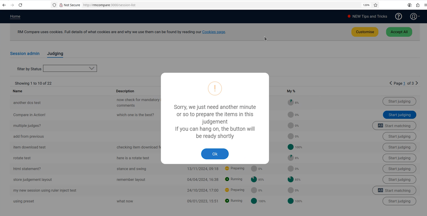Select the Judging tab

click(55, 53)
